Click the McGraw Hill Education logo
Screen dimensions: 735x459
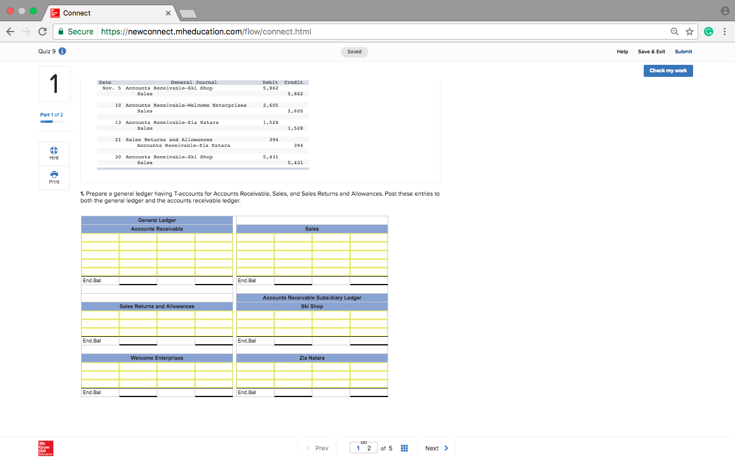[x=46, y=448]
